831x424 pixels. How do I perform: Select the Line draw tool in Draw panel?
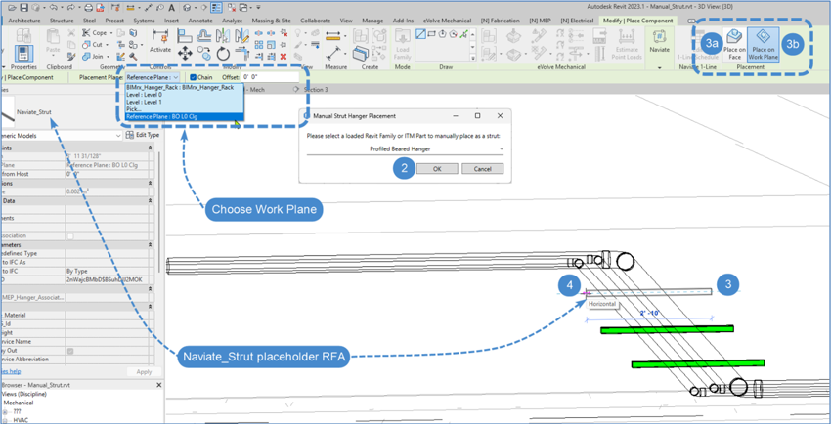(x=420, y=34)
